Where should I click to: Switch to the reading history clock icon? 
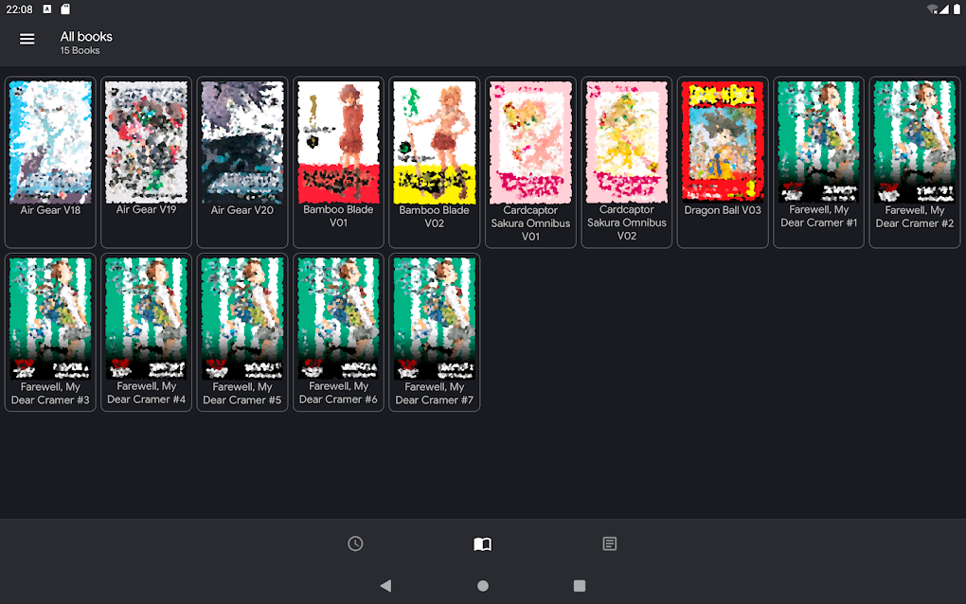(355, 543)
